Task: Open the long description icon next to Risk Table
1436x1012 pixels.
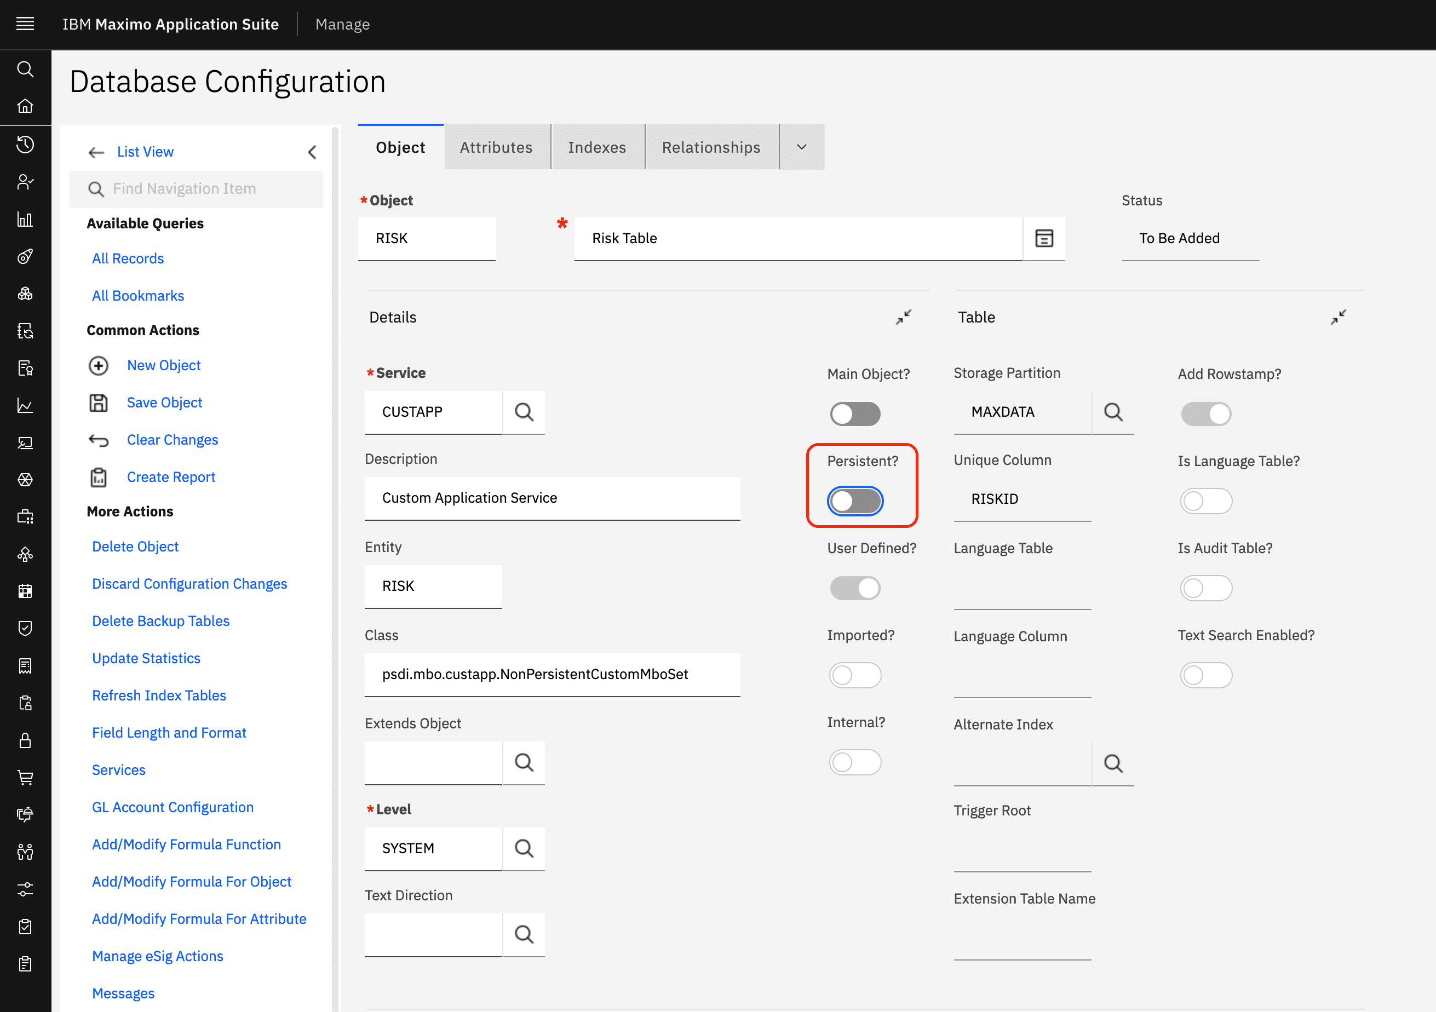Action: tap(1044, 238)
